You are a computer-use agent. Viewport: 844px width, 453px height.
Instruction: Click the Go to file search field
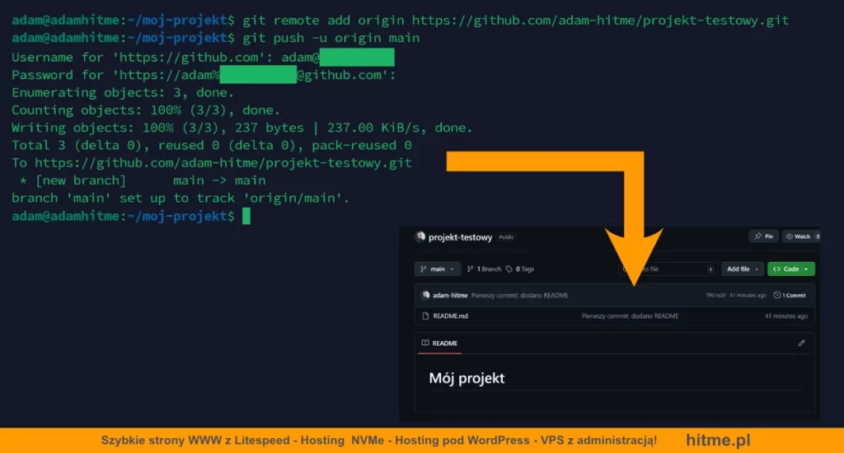click(668, 269)
